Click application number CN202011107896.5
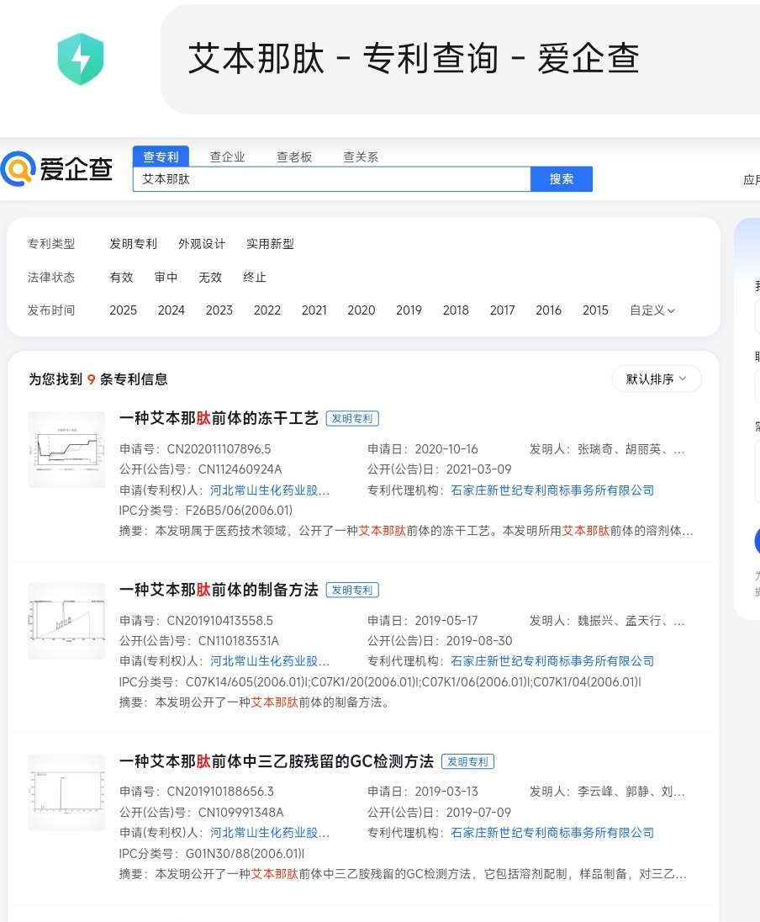The width and height of the screenshot is (760, 922). point(219,448)
